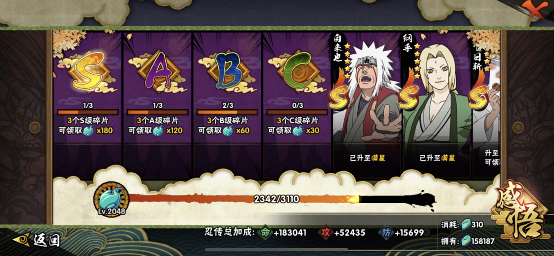Viewport: 554px width, 256px height.
Task: Click the 消耗 310 cost icon
Action: point(466,225)
